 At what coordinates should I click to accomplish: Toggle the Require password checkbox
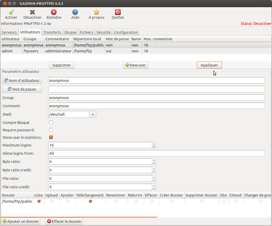[51, 130]
